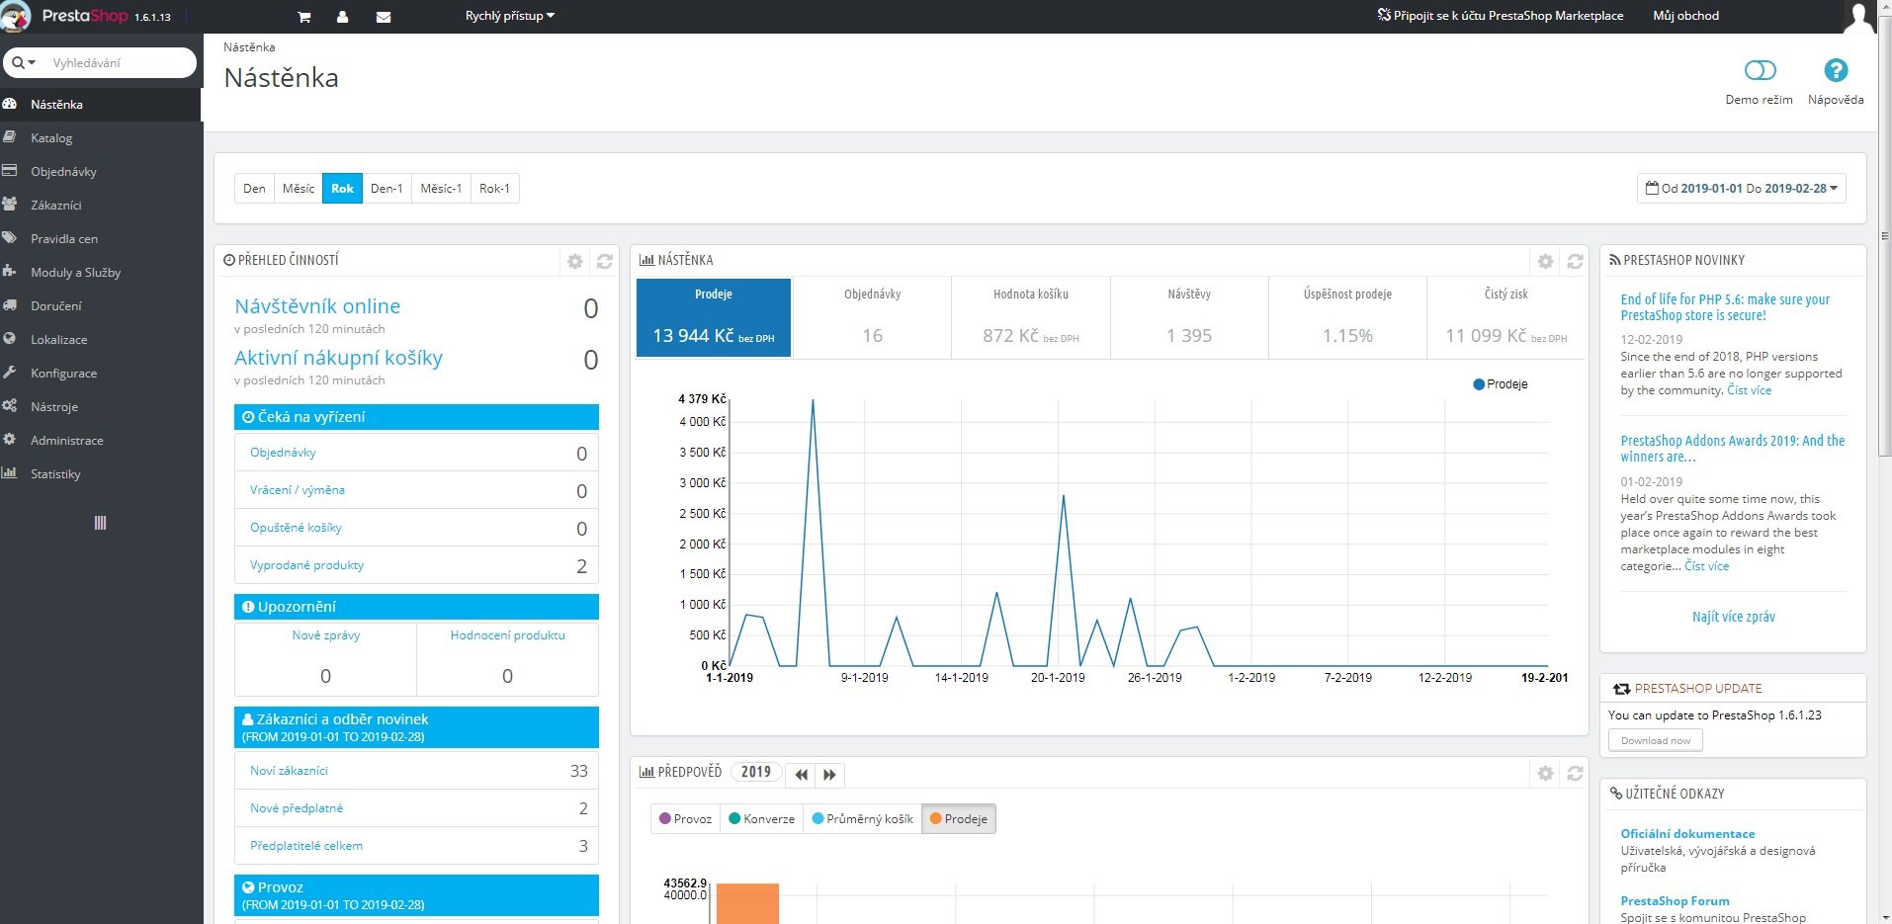Expand the Rychlý přístup dropdown
1892x924 pixels.
(x=509, y=16)
